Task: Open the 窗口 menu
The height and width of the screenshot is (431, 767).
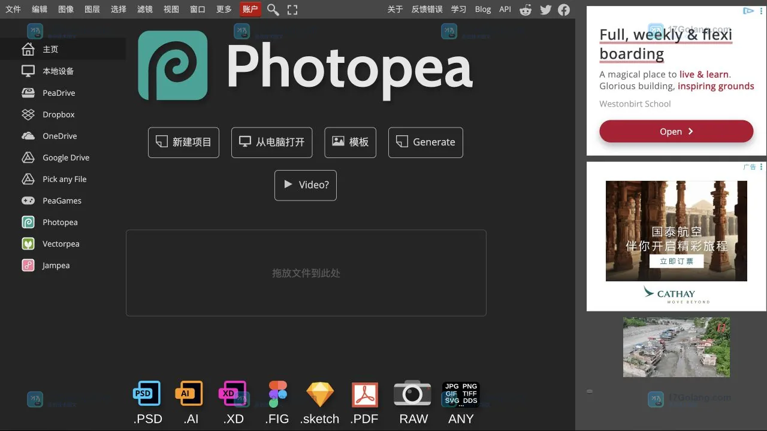Action: (x=198, y=9)
